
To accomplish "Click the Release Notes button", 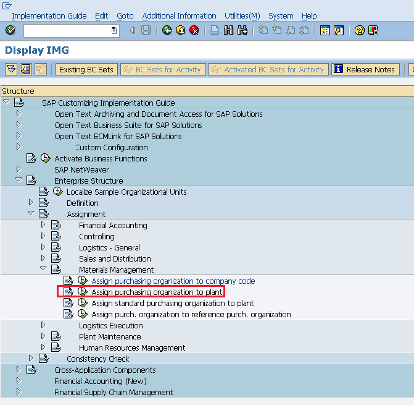I will click(x=365, y=70).
